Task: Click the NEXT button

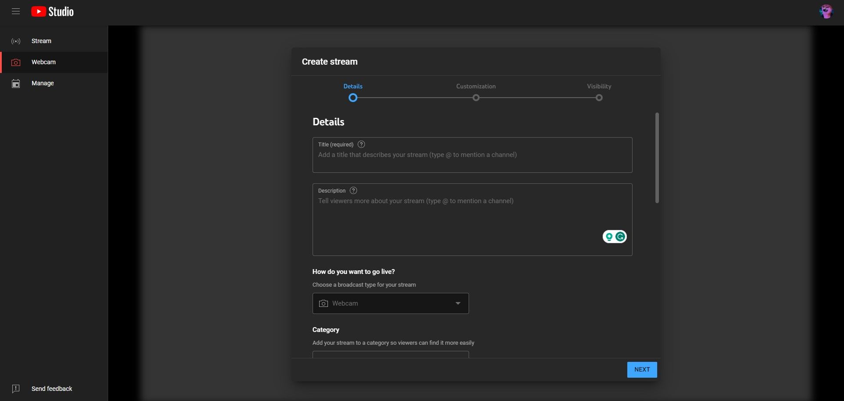Action: tap(642, 369)
